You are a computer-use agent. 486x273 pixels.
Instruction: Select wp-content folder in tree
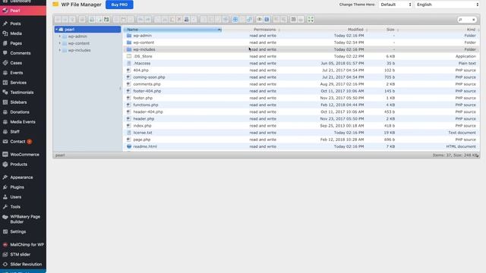click(x=78, y=43)
